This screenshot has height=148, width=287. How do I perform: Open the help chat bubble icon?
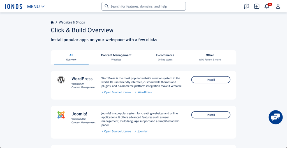[x=246, y=6]
